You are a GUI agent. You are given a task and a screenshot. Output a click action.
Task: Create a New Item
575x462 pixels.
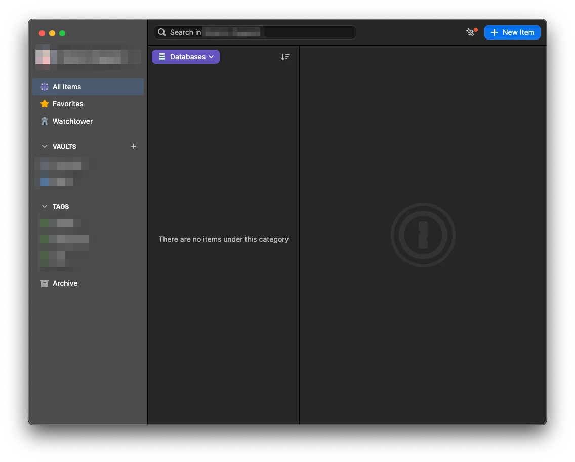tap(512, 32)
